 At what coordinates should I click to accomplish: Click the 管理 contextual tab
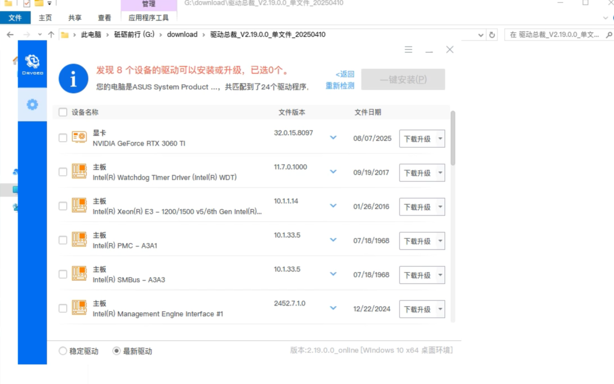(x=149, y=4)
